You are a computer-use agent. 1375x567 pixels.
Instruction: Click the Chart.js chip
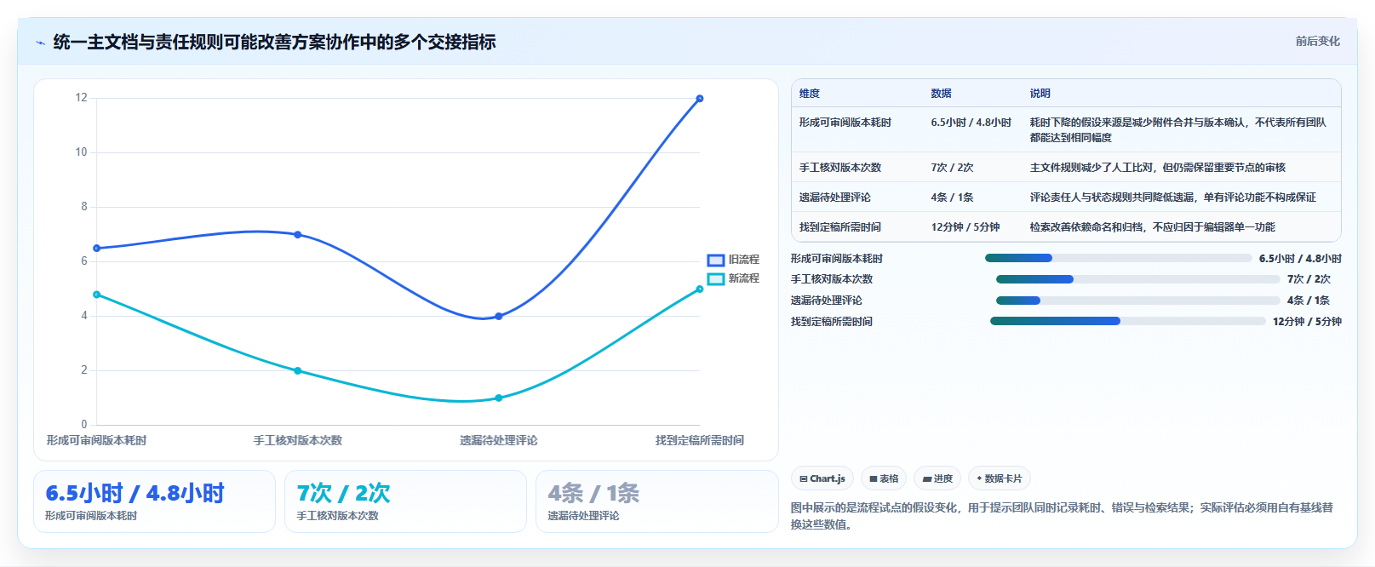pos(822,478)
